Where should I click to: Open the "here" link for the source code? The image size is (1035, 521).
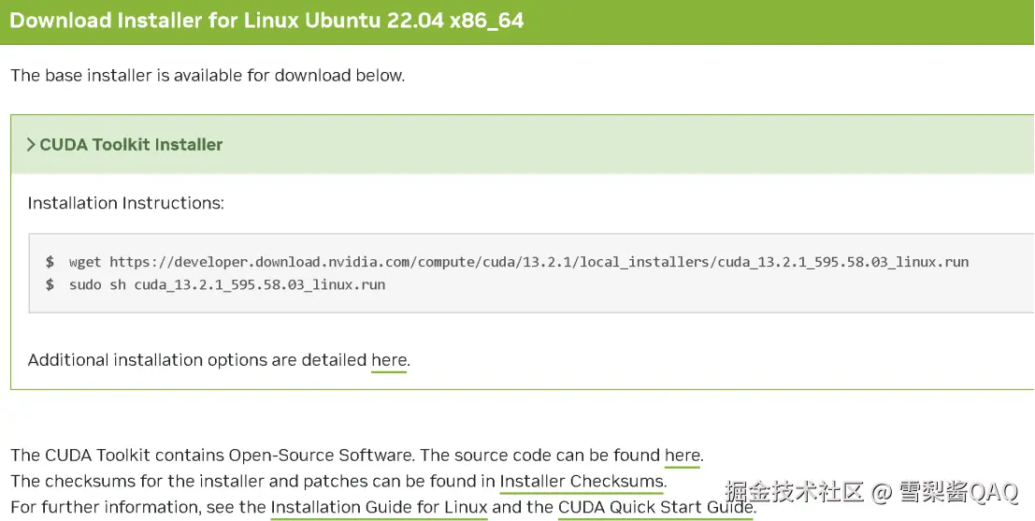coord(682,456)
